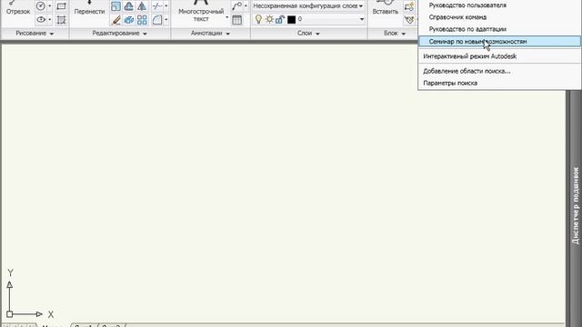Image resolution: width=582 pixels, height=327 pixels.
Task: Select the Circle drawing tool
Action: tap(40, 6)
